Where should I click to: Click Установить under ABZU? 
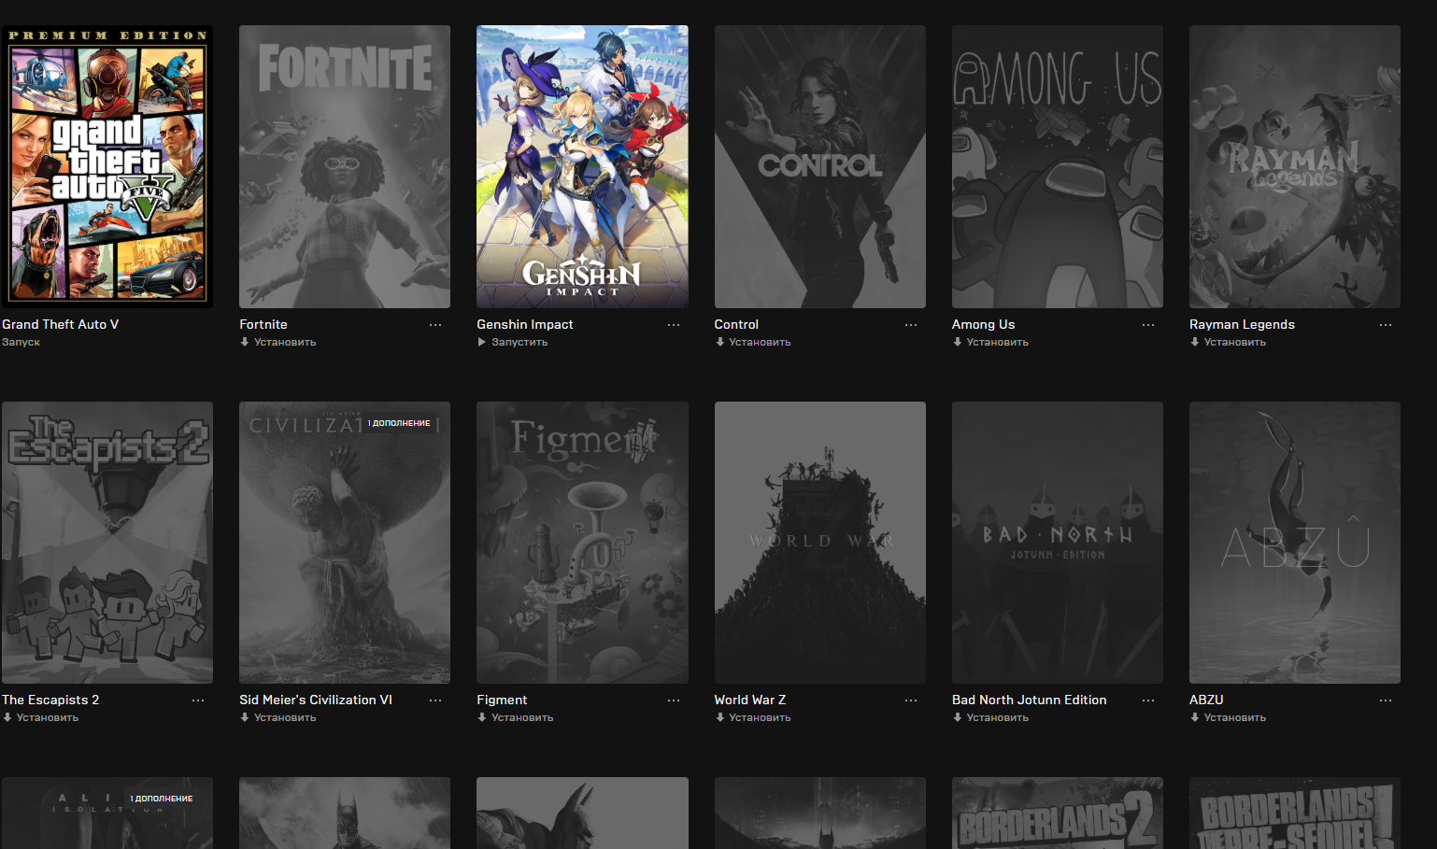(x=1228, y=718)
